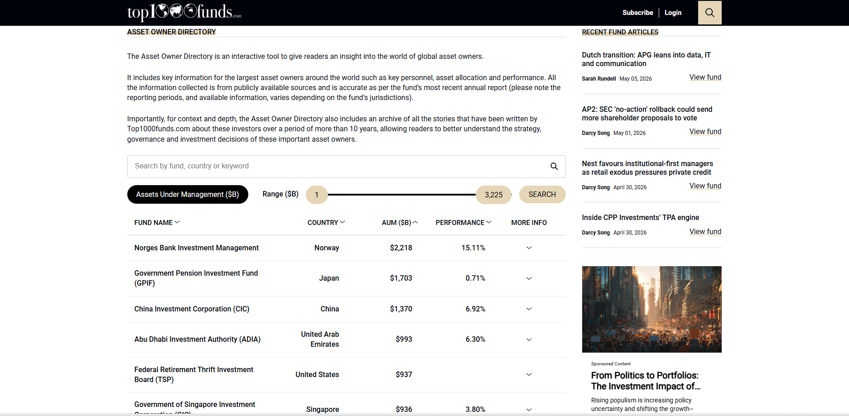Click the 6.30% performance value
The image size is (849, 416).
tap(475, 339)
